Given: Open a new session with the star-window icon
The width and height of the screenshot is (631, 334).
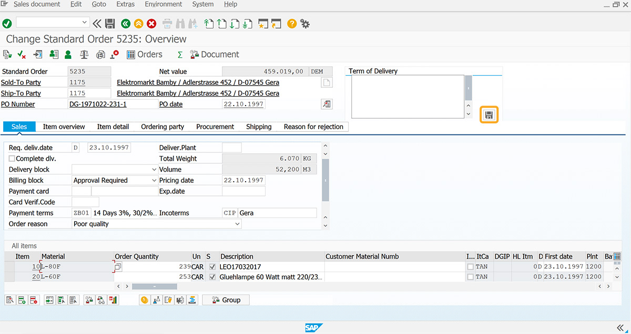Looking at the screenshot, I should [263, 24].
